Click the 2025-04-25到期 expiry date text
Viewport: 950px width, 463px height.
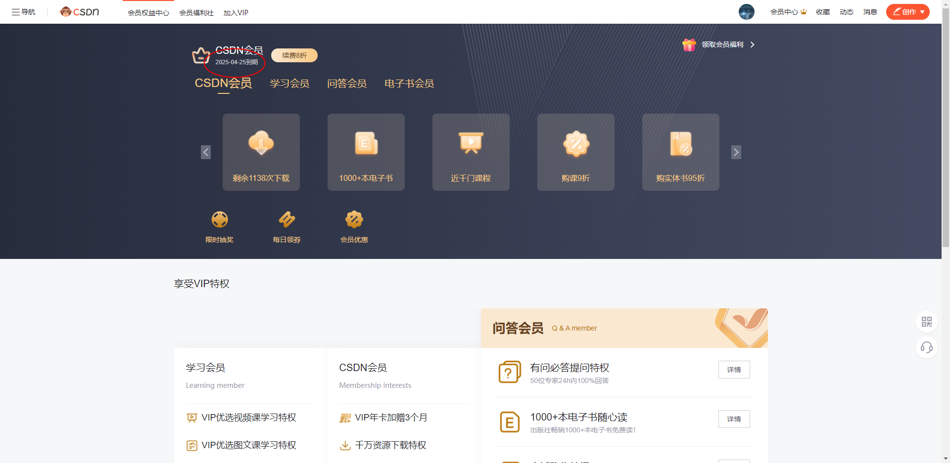(x=237, y=62)
